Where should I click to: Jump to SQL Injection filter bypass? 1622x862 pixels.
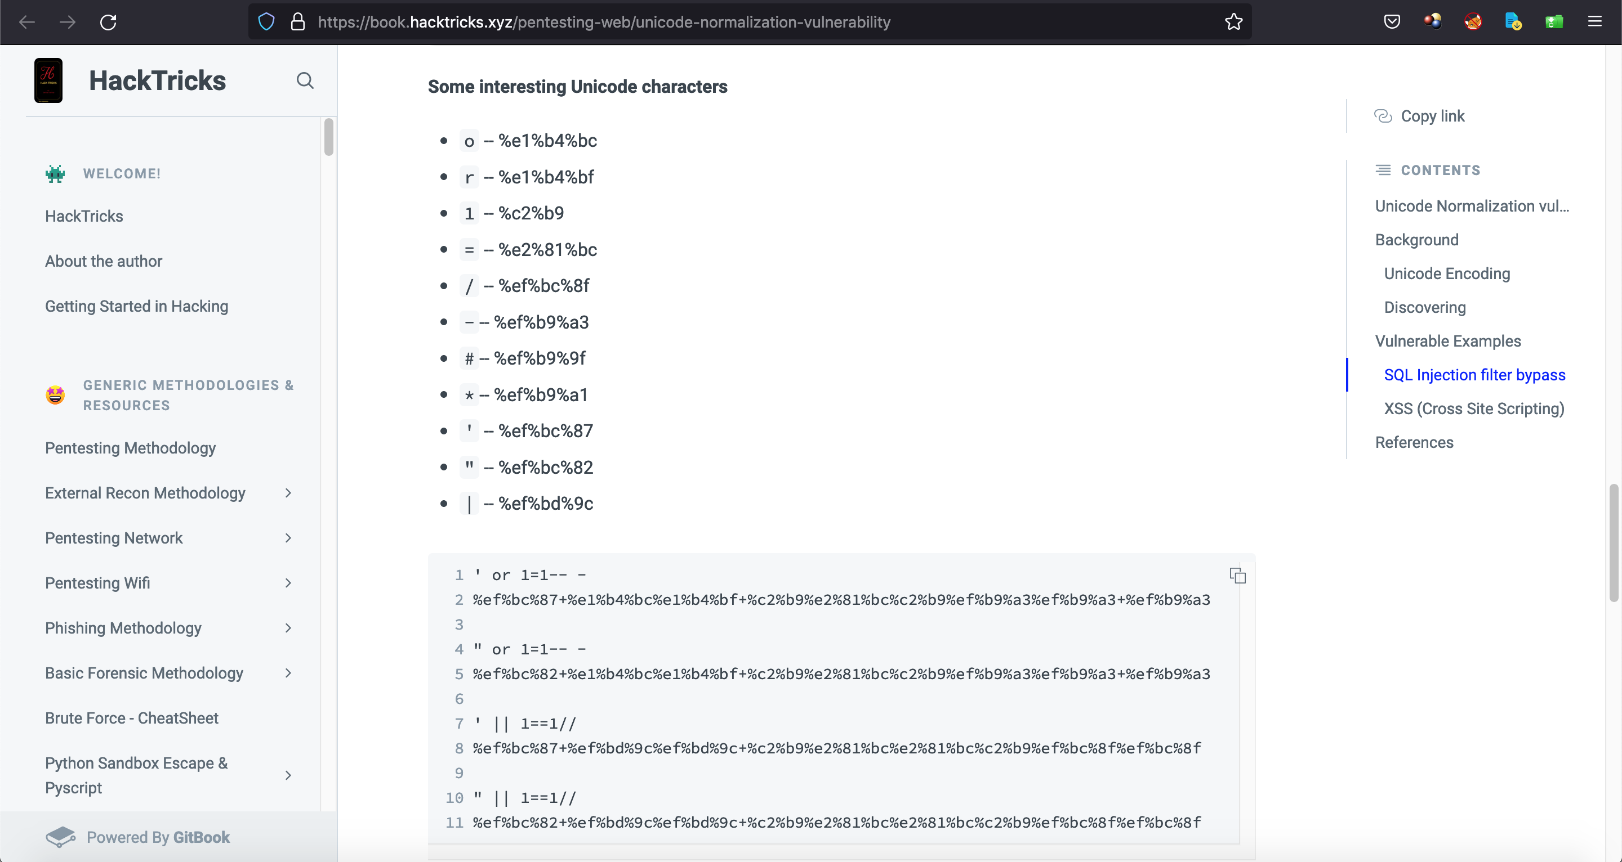(x=1474, y=375)
